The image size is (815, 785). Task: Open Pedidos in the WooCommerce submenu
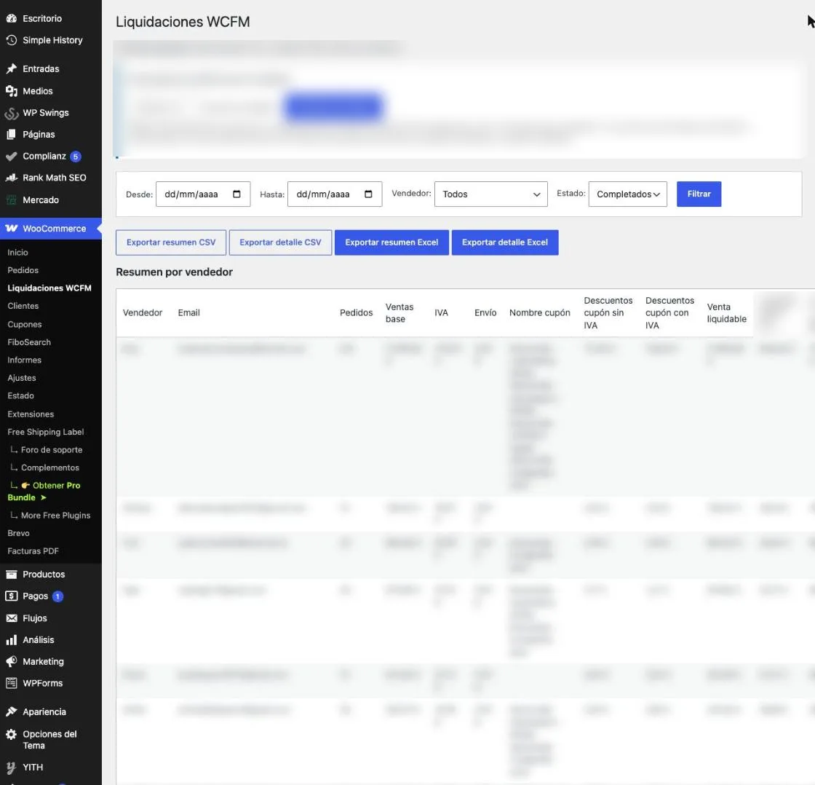pos(23,270)
